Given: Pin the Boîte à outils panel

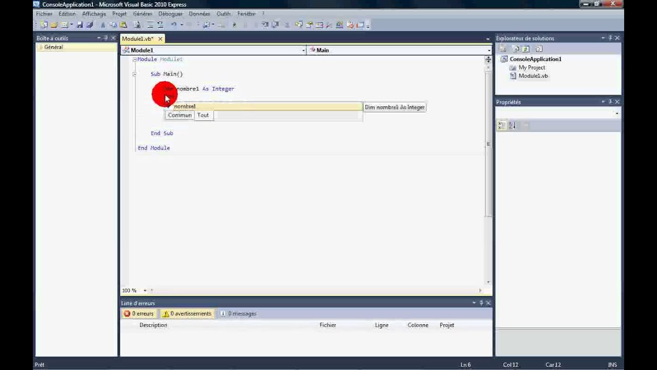Looking at the screenshot, I should 106,38.
